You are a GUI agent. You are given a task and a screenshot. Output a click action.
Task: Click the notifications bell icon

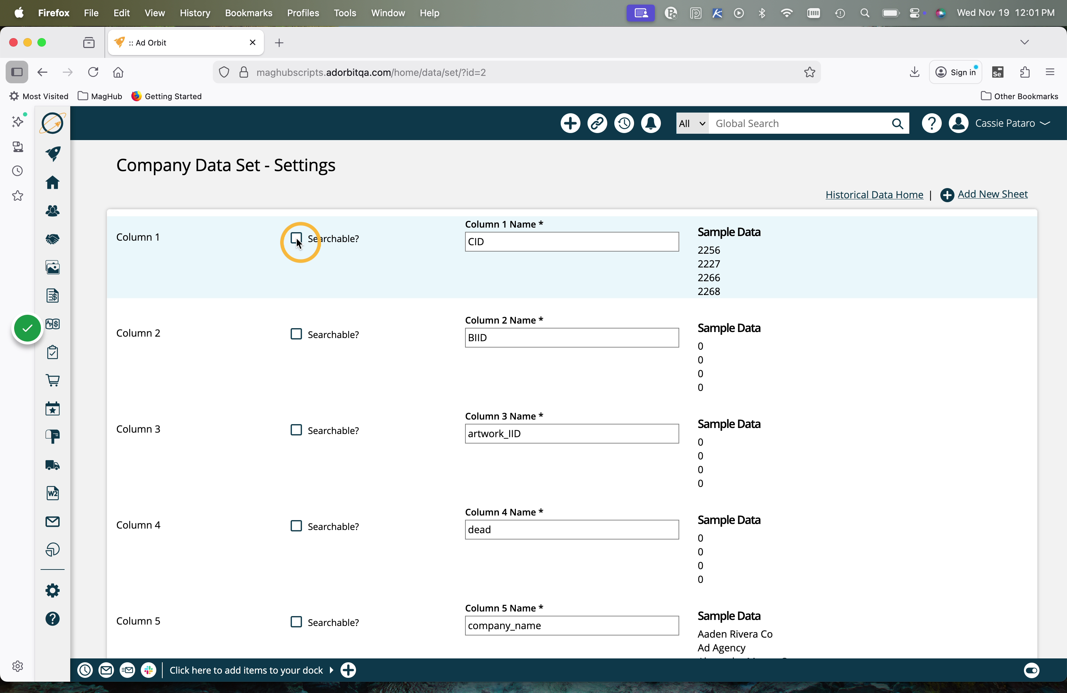coord(651,123)
